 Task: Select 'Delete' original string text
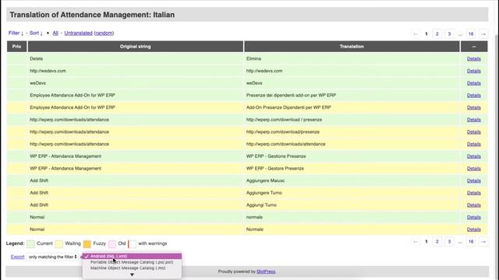(x=37, y=59)
